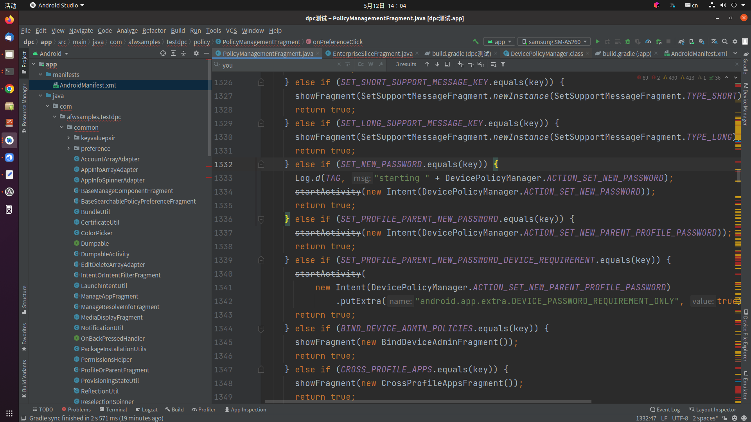
Task: Attach debugger to Android process icon
Action: pyautogui.click(x=659, y=42)
